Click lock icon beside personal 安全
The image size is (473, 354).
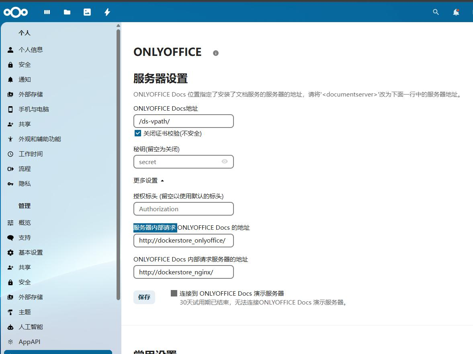pos(10,65)
